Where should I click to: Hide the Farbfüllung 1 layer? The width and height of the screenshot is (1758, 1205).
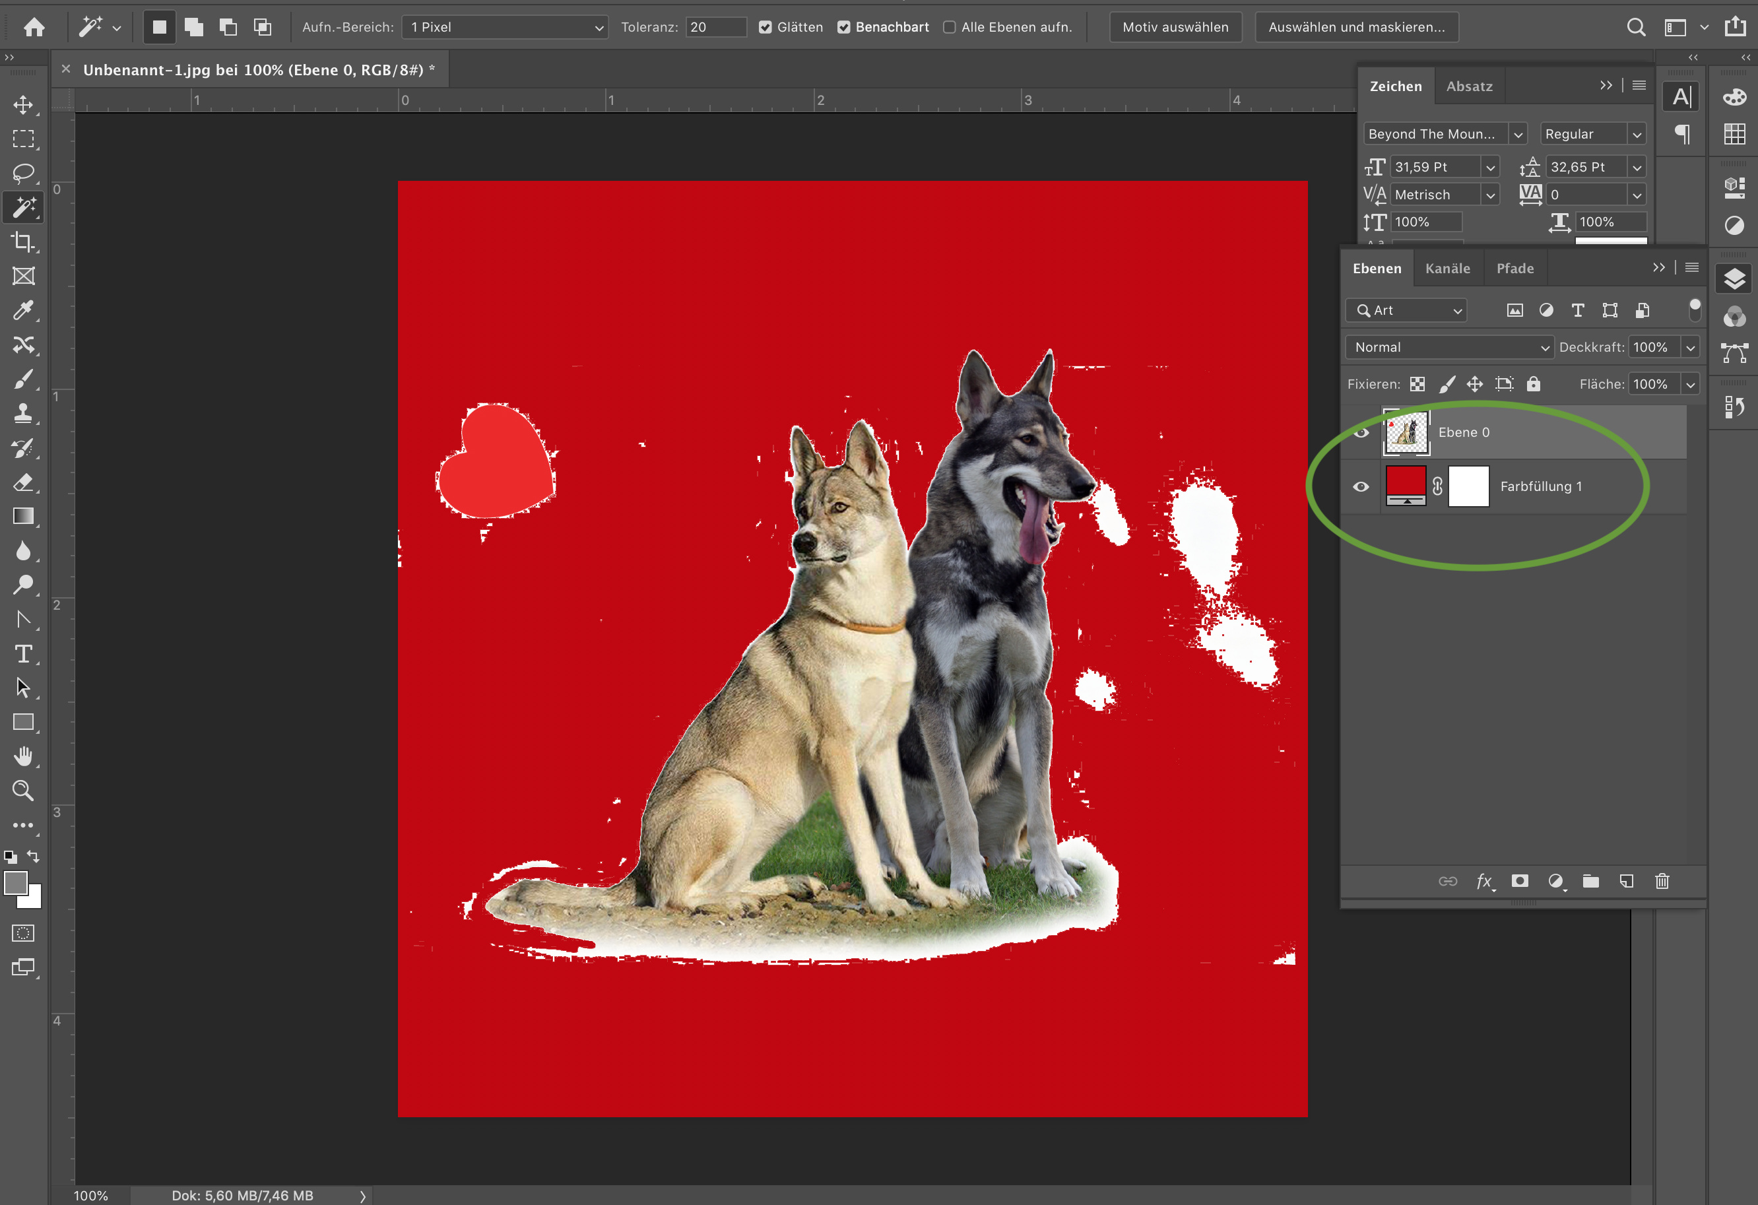[x=1361, y=486]
